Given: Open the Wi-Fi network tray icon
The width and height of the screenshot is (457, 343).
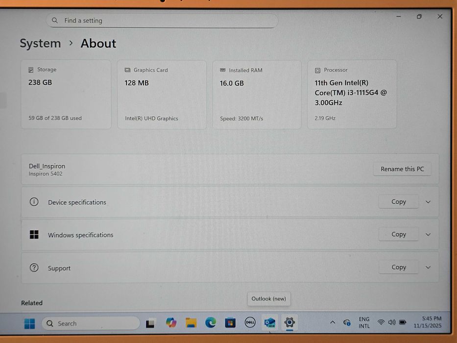Looking at the screenshot, I should click(381, 322).
